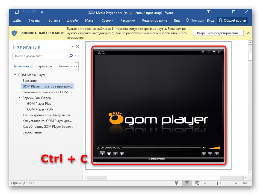The height and width of the screenshot is (195, 261).
Task: Select the GOM Media Player heading
Action: tap(32, 75)
